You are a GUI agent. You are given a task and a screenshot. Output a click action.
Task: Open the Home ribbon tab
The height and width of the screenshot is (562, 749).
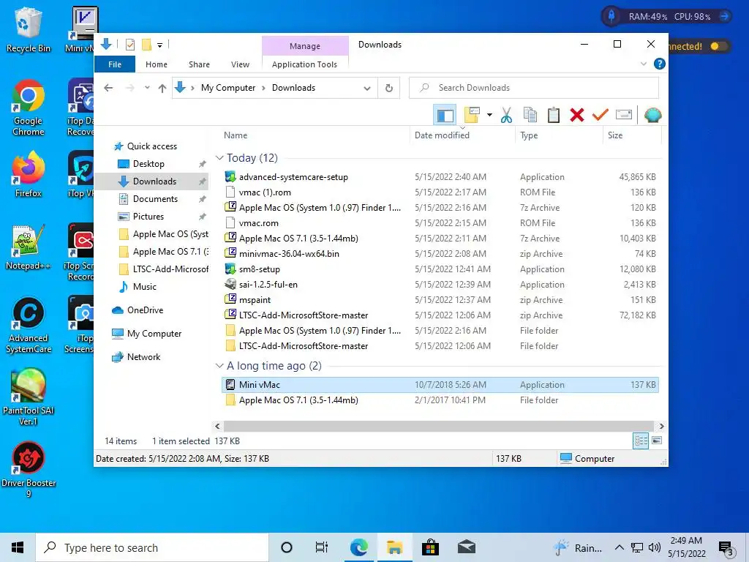pos(157,64)
